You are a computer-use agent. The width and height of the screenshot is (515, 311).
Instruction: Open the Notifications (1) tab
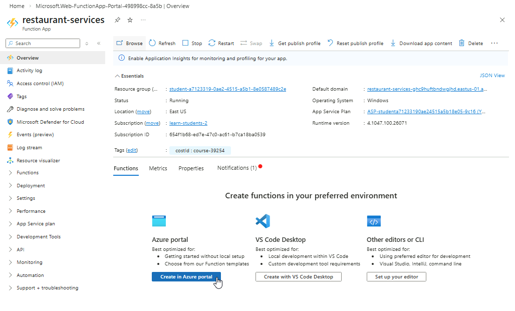pyautogui.click(x=236, y=168)
